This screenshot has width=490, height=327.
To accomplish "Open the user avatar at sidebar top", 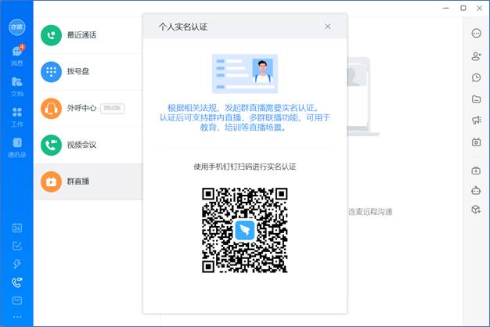I will click(16, 27).
